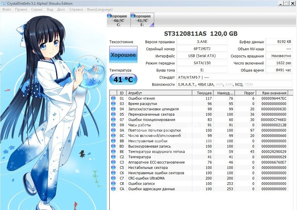297x210 pixels.
Task: Open the Язык(Language) menu
Action: pyautogui.click(x=100, y=9)
